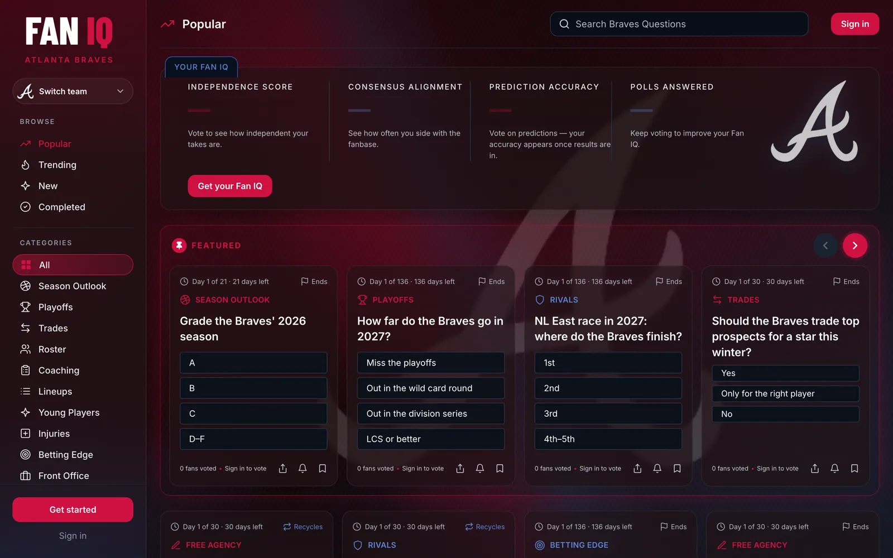Click the bell icon on the NL East race card
This screenshot has height=558, width=893.
(x=657, y=468)
